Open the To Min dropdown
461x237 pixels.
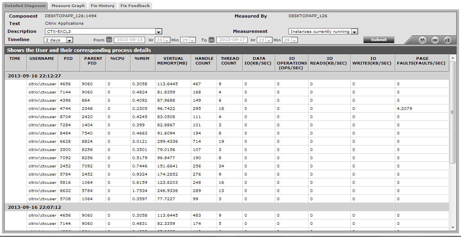pyautogui.click(x=294, y=40)
